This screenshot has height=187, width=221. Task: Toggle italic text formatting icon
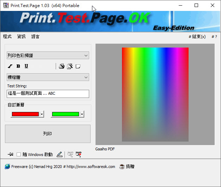point(10,66)
